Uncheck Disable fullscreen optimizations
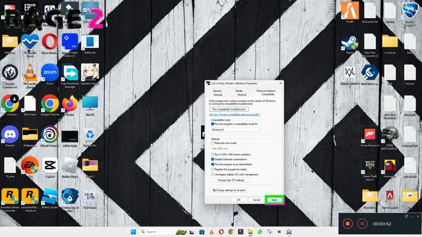This screenshot has width=422, height=237. [x=212, y=159]
